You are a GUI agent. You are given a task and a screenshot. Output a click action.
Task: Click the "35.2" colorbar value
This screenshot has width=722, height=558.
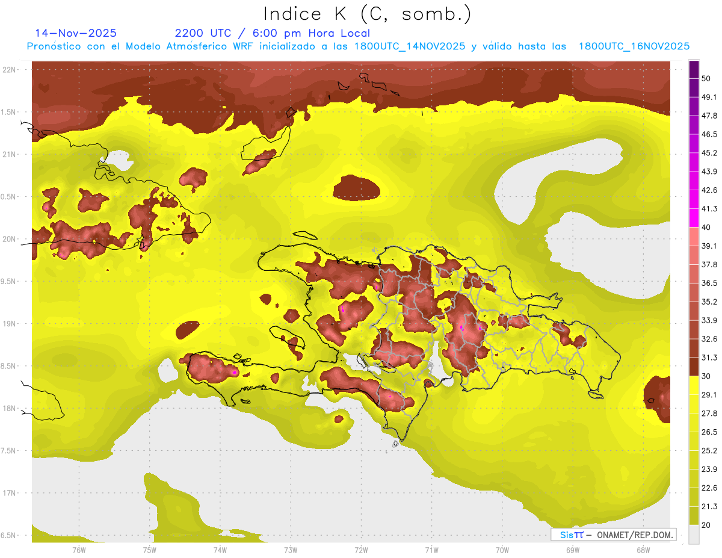pyautogui.click(x=709, y=302)
